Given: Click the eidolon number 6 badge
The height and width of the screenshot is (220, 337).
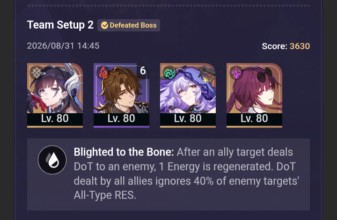Looking at the screenshot, I should 143,71.
